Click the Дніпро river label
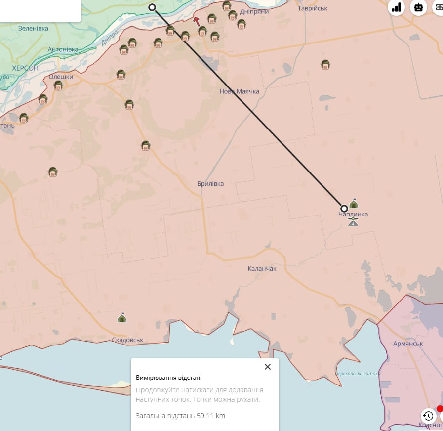Screen dimensions: 443x431 pyautogui.click(x=110, y=38)
